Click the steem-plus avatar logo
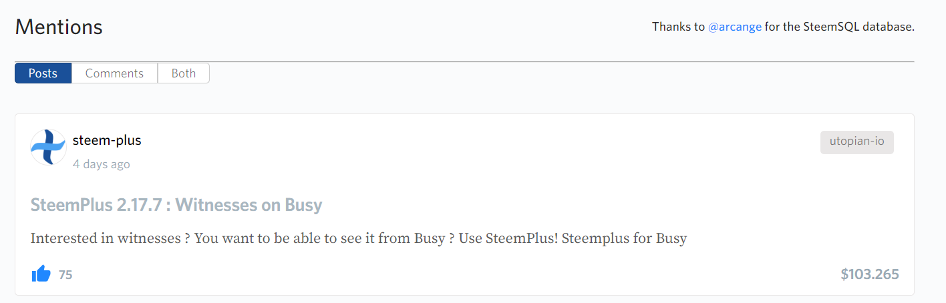This screenshot has height=303, width=946. click(48, 147)
